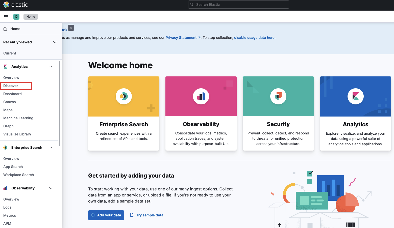Focus the Search Elastic field

239,5
